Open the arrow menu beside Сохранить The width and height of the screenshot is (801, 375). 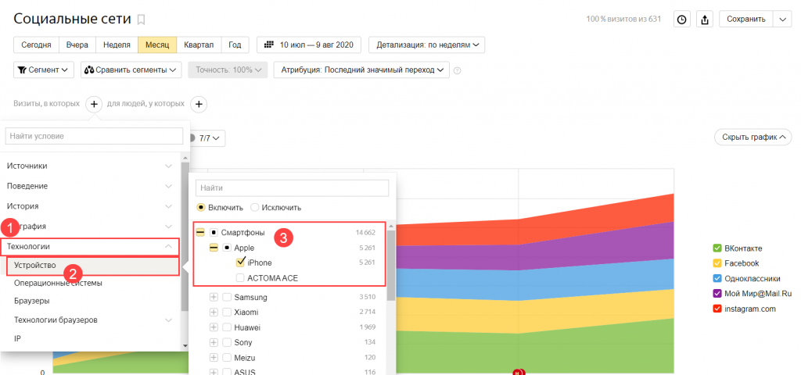pos(782,20)
